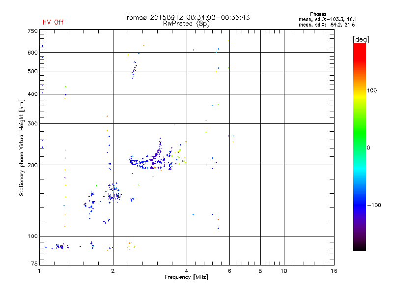The width and height of the screenshot is (393, 295).
Task: Click the 'Phases' heading above the statistics
Action: pos(318,14)
